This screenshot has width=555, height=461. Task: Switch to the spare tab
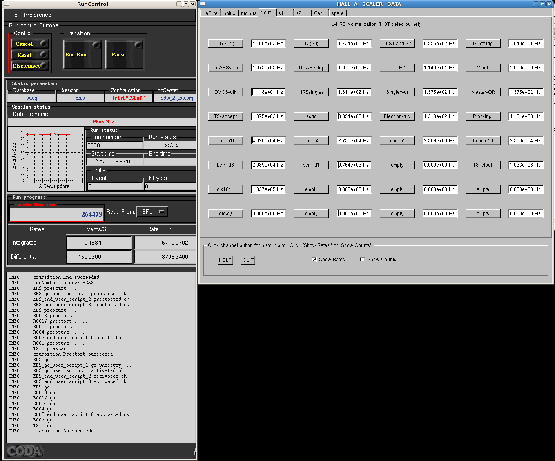(x=338, y=13)
